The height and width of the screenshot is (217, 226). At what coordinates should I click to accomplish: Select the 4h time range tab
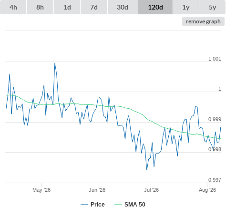pyautogui.click(x=13, y=7)
